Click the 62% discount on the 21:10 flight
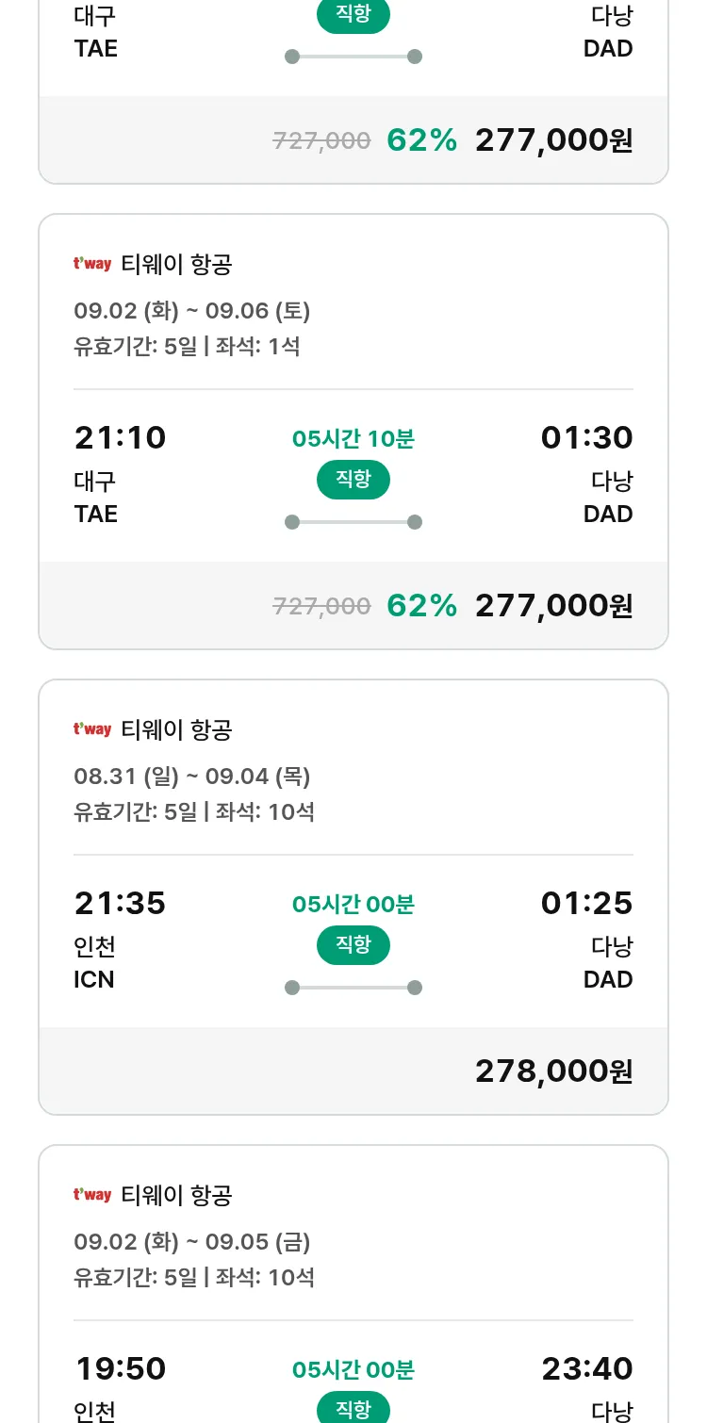 click(421, 605)
